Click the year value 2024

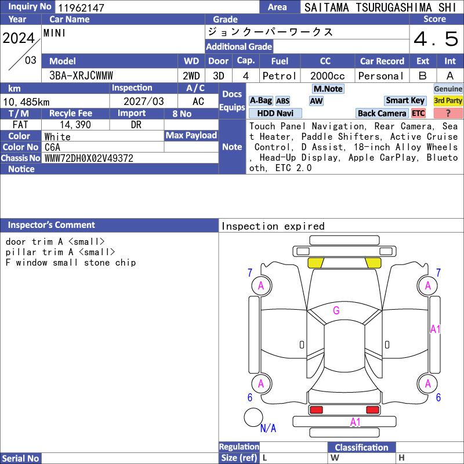click(x=19, y=38)
